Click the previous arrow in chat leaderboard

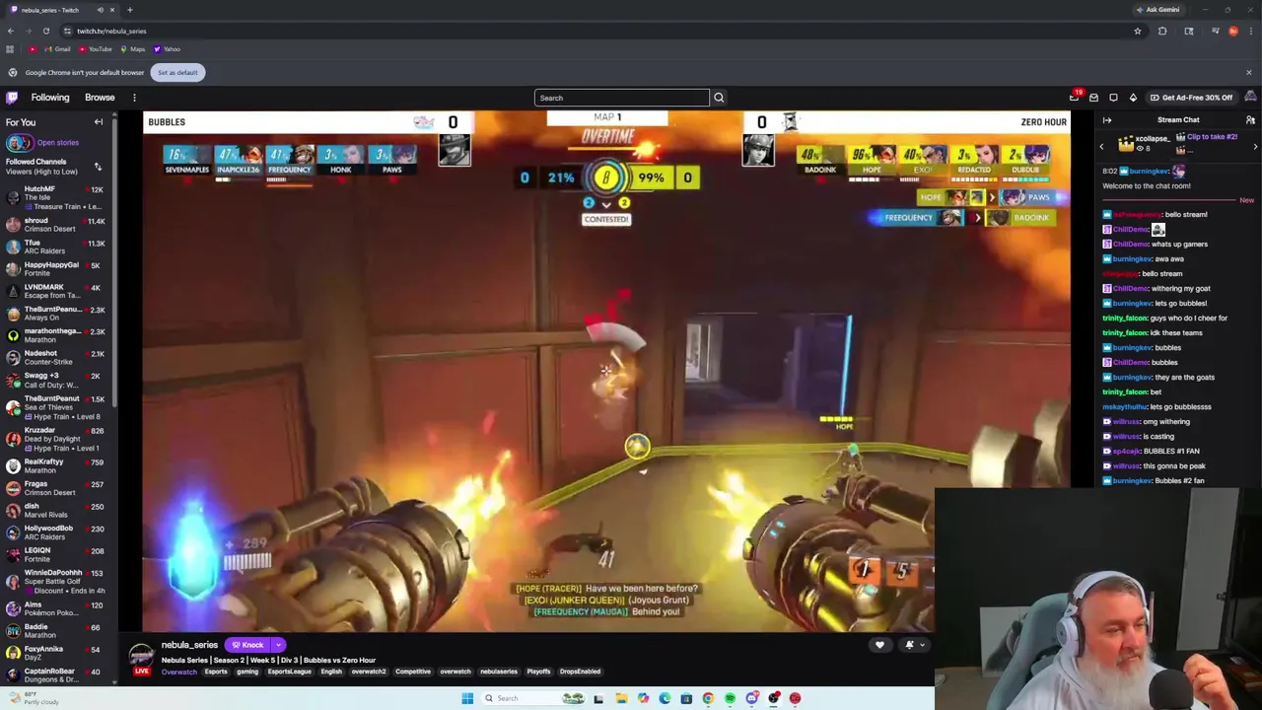(x=1102, y=147)
